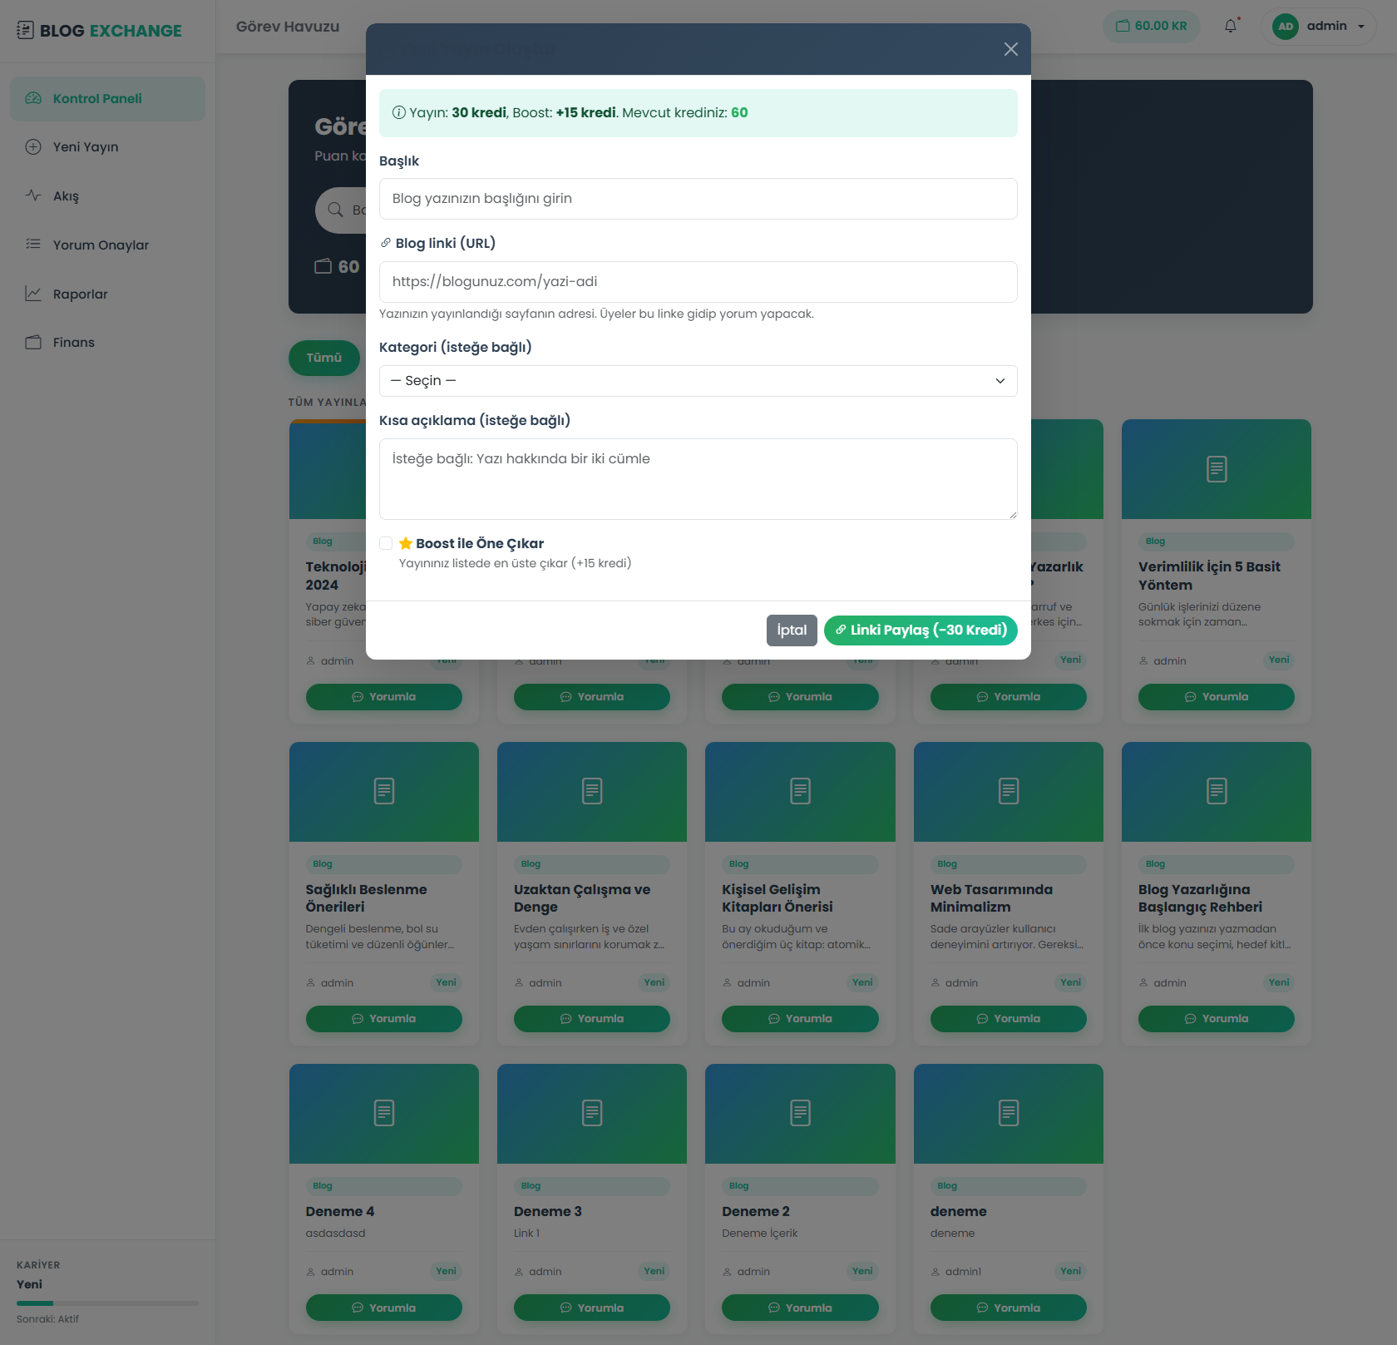Click the Blog Exchange logo icon
The width and height of the screenshot is (1397, 1345).
click(x=25, y=31)
